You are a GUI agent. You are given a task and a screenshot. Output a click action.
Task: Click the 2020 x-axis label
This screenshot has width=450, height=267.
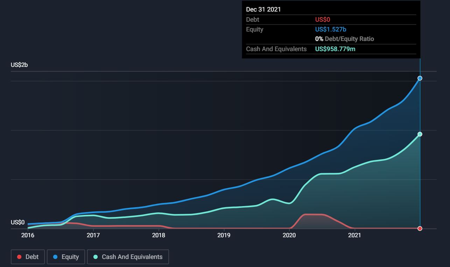(x=289, y=235)
